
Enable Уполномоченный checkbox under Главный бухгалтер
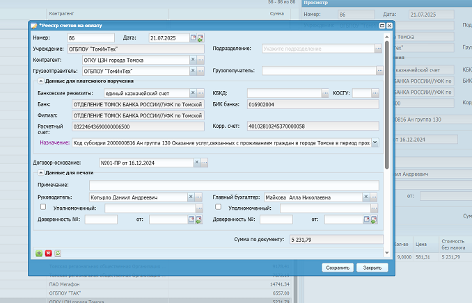coord(218,207)
